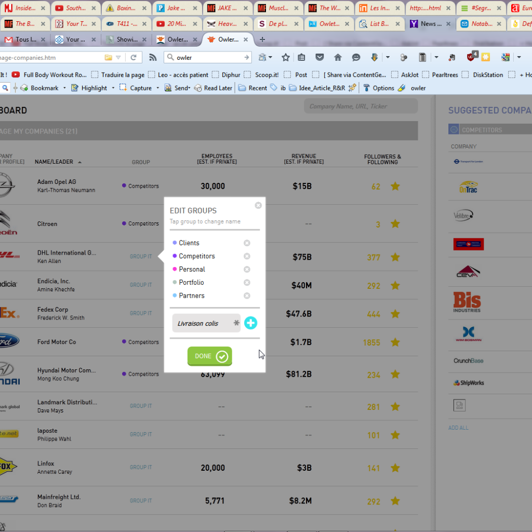Screen dimensions: 532x532
Task: Rename the Clients group
Action: (189, 243)
